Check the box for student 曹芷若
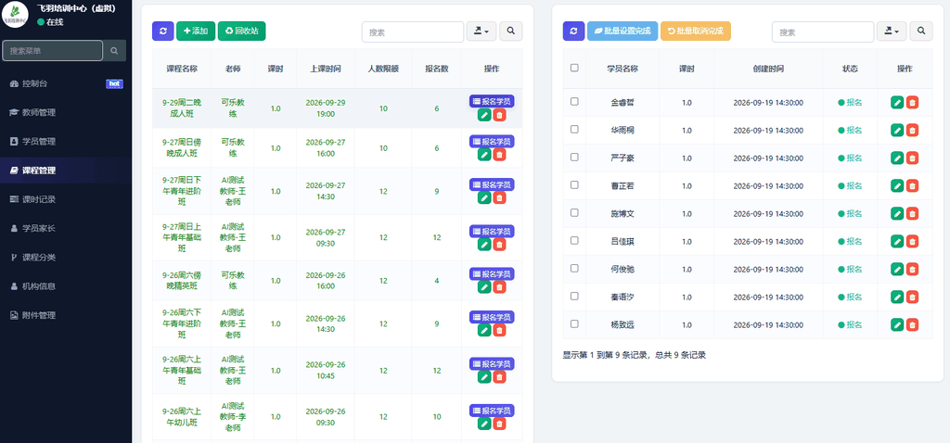950x443 pixels. (574, 185)
